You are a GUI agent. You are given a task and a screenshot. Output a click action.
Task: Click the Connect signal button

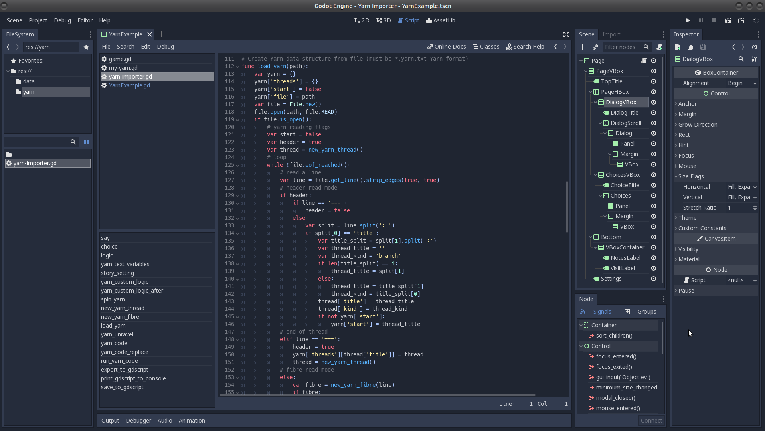click(651, 421)
